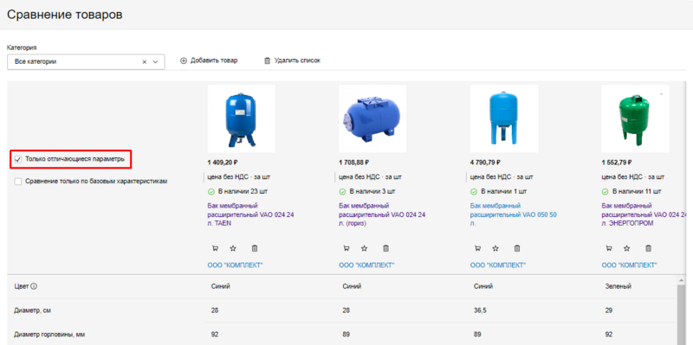
Task: Click the trash icon of Удалить список
Action: [x=267, y=61]
